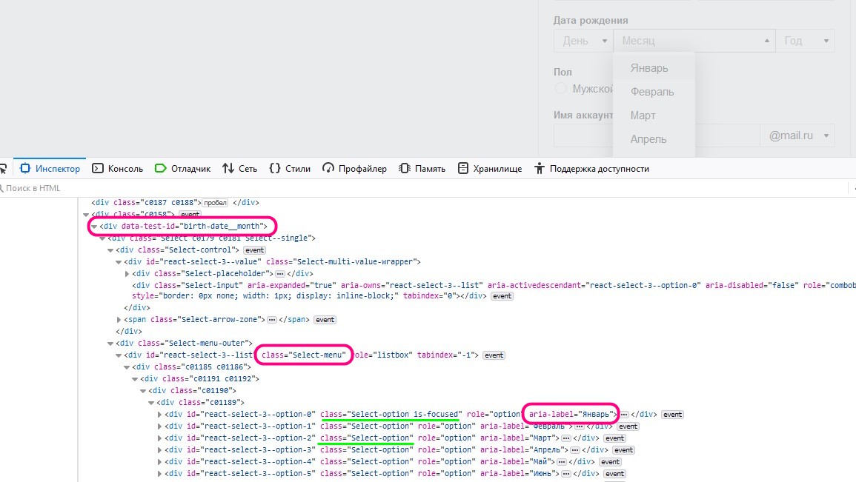
Task: Expand the react-select-3--option-4 node
Action: click(x=159, y=462)
